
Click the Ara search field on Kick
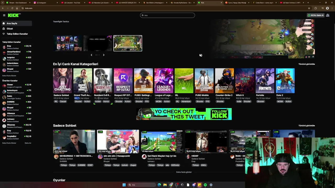167,15
